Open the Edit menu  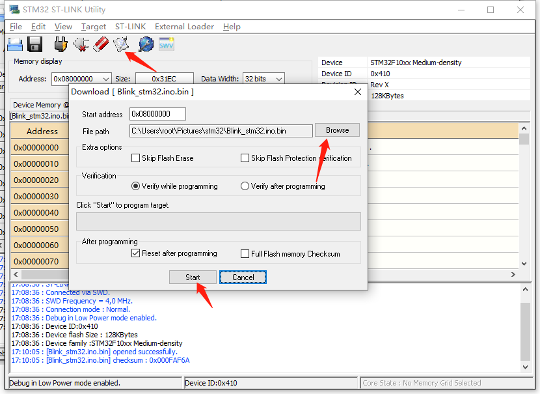pyautogui.click(x=38, y=27)
